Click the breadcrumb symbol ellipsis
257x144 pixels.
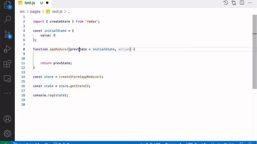click(69, 12)
